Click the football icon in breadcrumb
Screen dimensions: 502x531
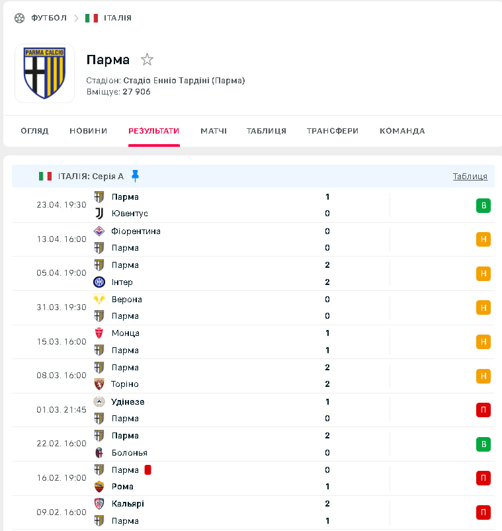tap(20, 18)
